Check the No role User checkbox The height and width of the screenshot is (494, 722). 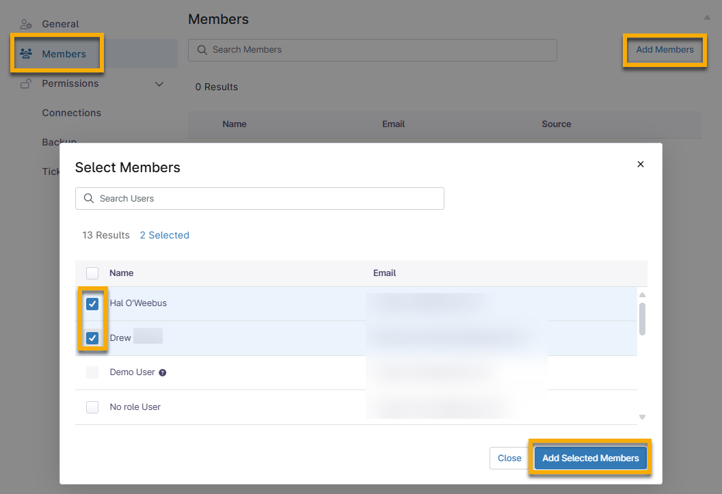click(92, 407)
